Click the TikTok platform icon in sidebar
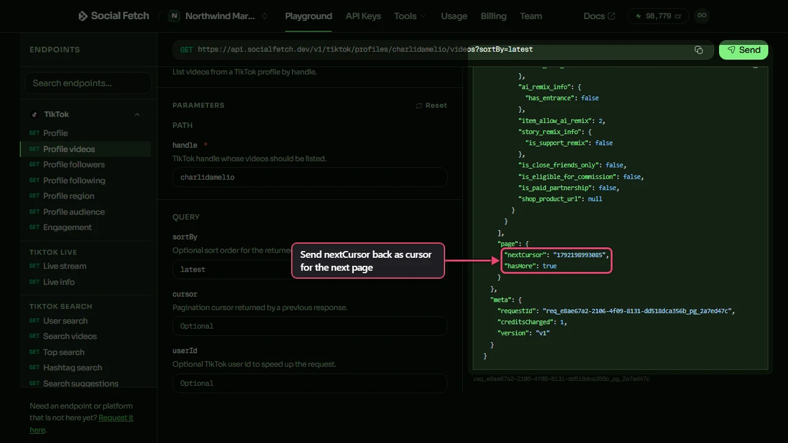The height and width of the screenshot is (443, 788). tap(34, 114)
